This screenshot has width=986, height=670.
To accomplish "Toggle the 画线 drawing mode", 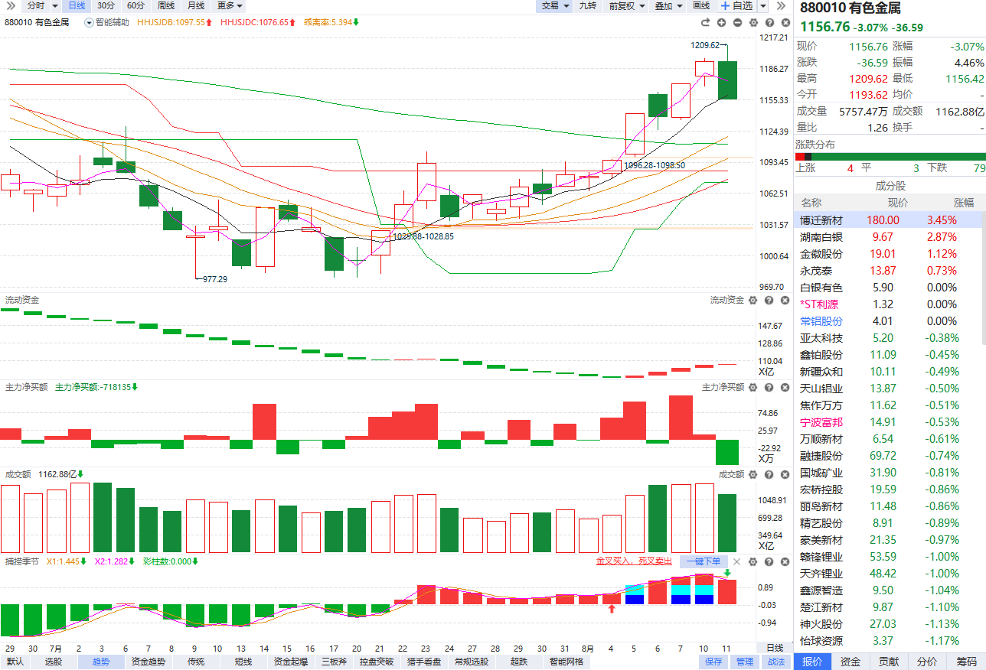I will click(701, 5).
